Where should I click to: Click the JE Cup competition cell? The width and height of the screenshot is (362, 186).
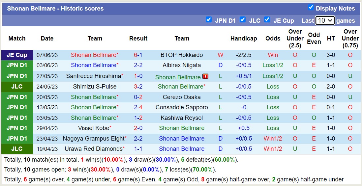tap(17, 55)
